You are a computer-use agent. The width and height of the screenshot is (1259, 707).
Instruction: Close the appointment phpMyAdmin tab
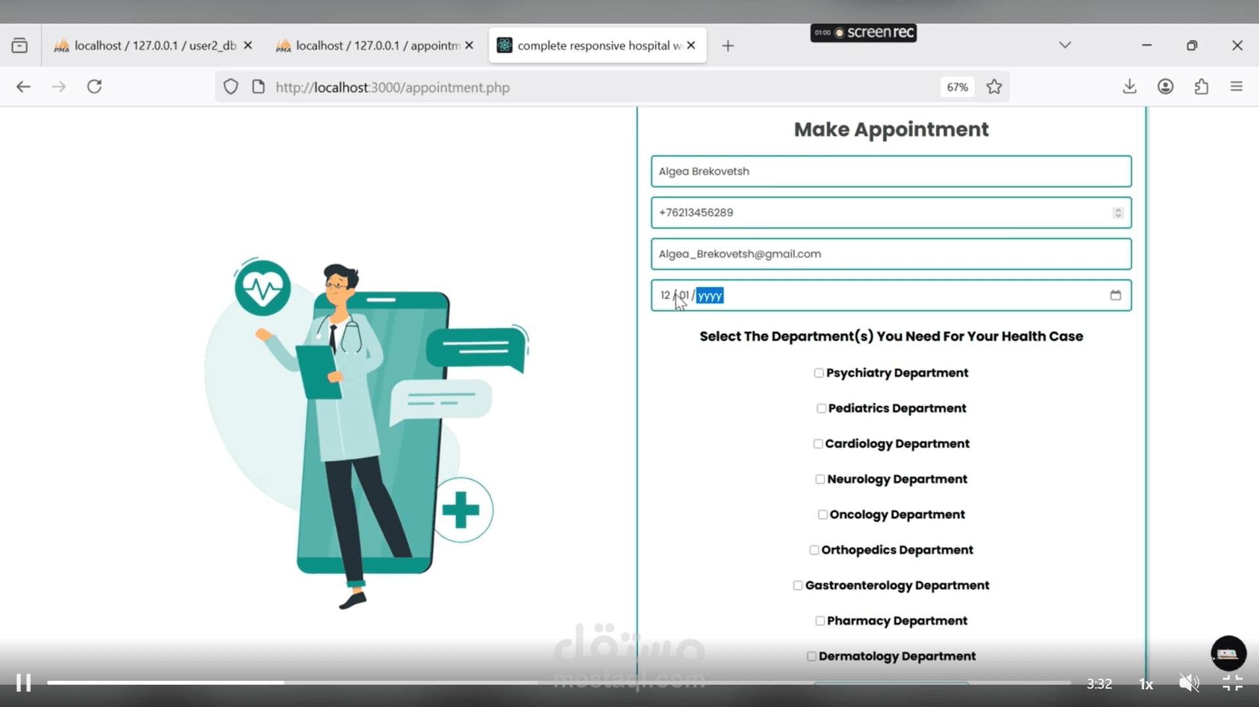(x=469, y=45)
